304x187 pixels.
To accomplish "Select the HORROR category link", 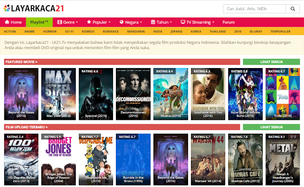I will (50, 31).
